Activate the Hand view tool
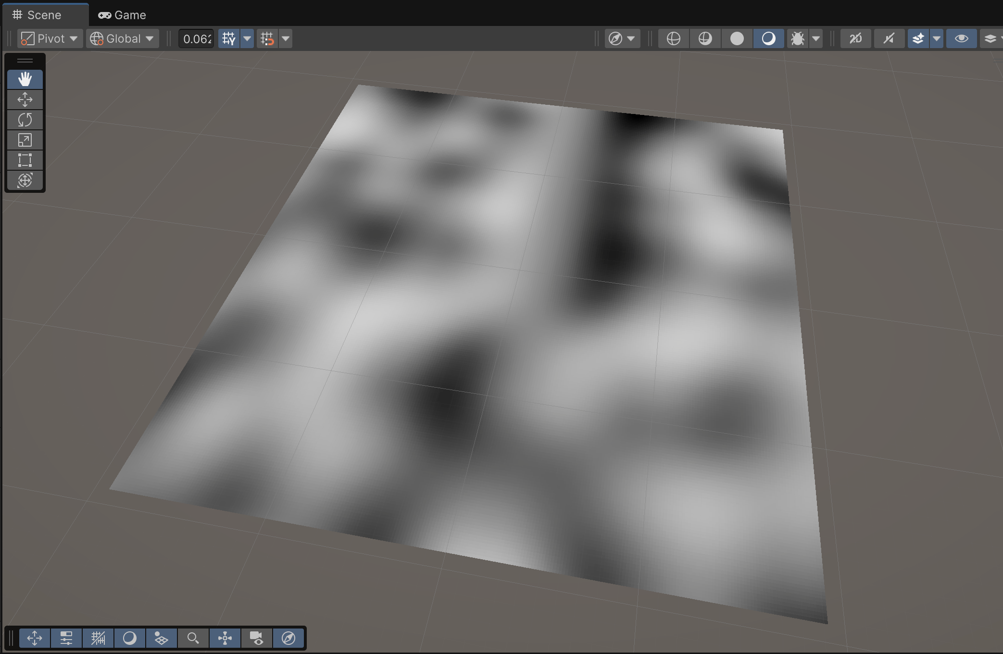 pyautogui.click(x=25, y=79)
